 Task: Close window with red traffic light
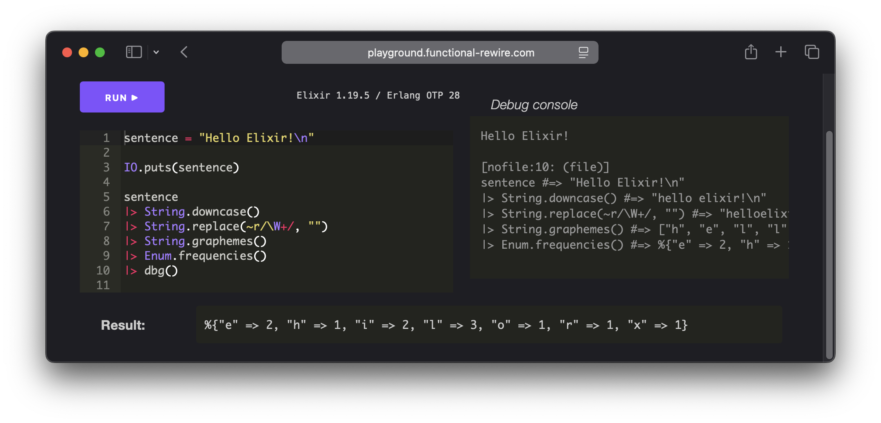[x=67, y=52]
